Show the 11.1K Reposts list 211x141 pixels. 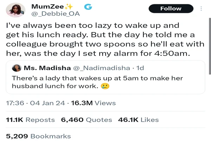pos(31,120)
